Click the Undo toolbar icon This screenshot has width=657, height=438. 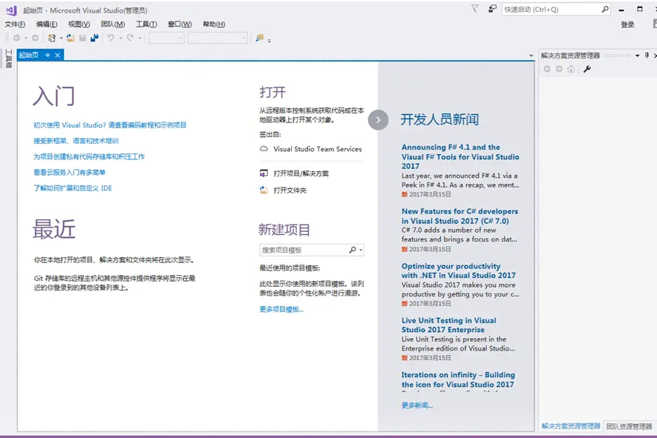click(111, 38)
